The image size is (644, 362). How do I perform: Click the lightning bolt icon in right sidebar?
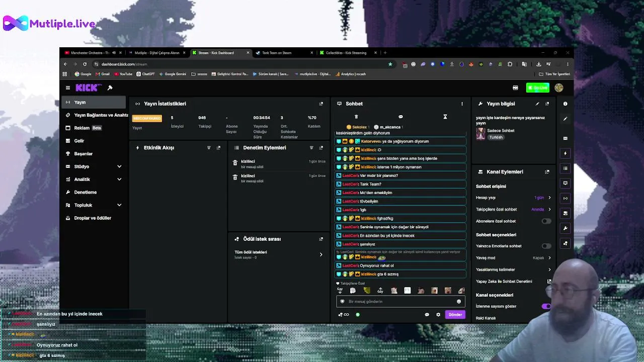click(x=565, y=153)
